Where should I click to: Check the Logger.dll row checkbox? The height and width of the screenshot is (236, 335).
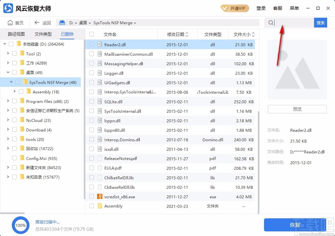tap(92, 73)
